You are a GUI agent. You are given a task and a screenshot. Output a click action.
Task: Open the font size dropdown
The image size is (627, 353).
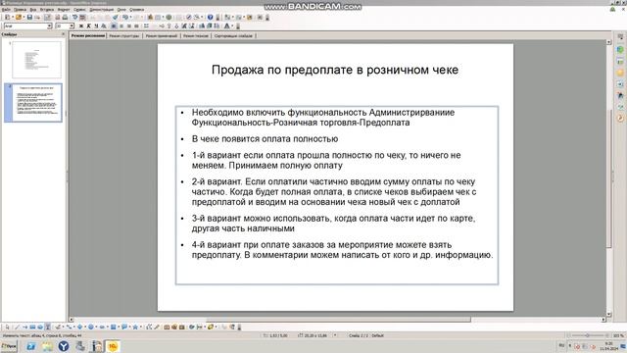point(72,26)
